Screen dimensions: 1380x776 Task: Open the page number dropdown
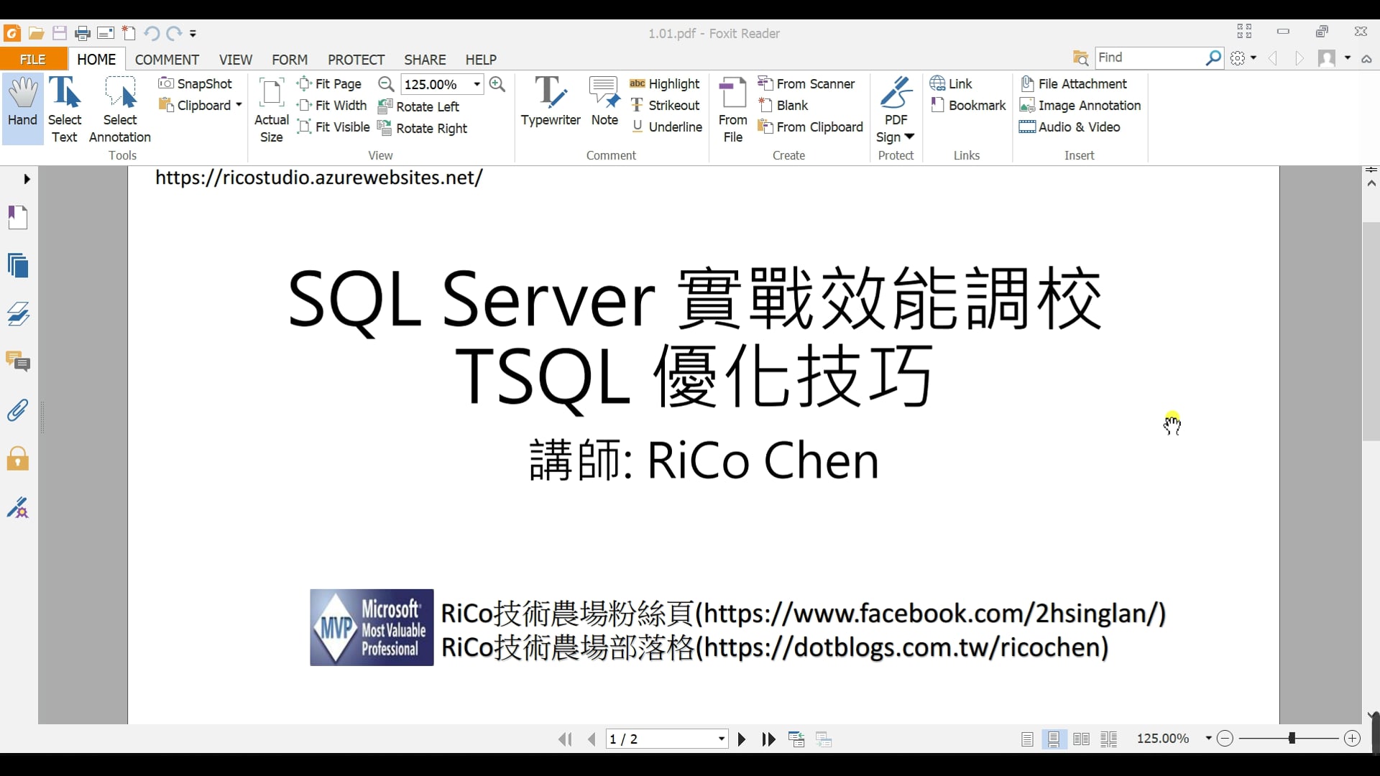click(x=721, y=739)
